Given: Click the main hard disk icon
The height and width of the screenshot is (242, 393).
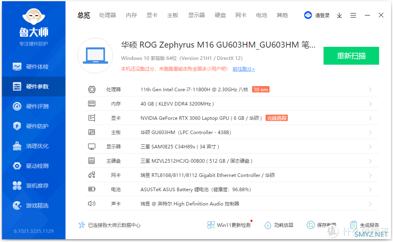Looking at the screenshot, I should click(x=92, y=161).
